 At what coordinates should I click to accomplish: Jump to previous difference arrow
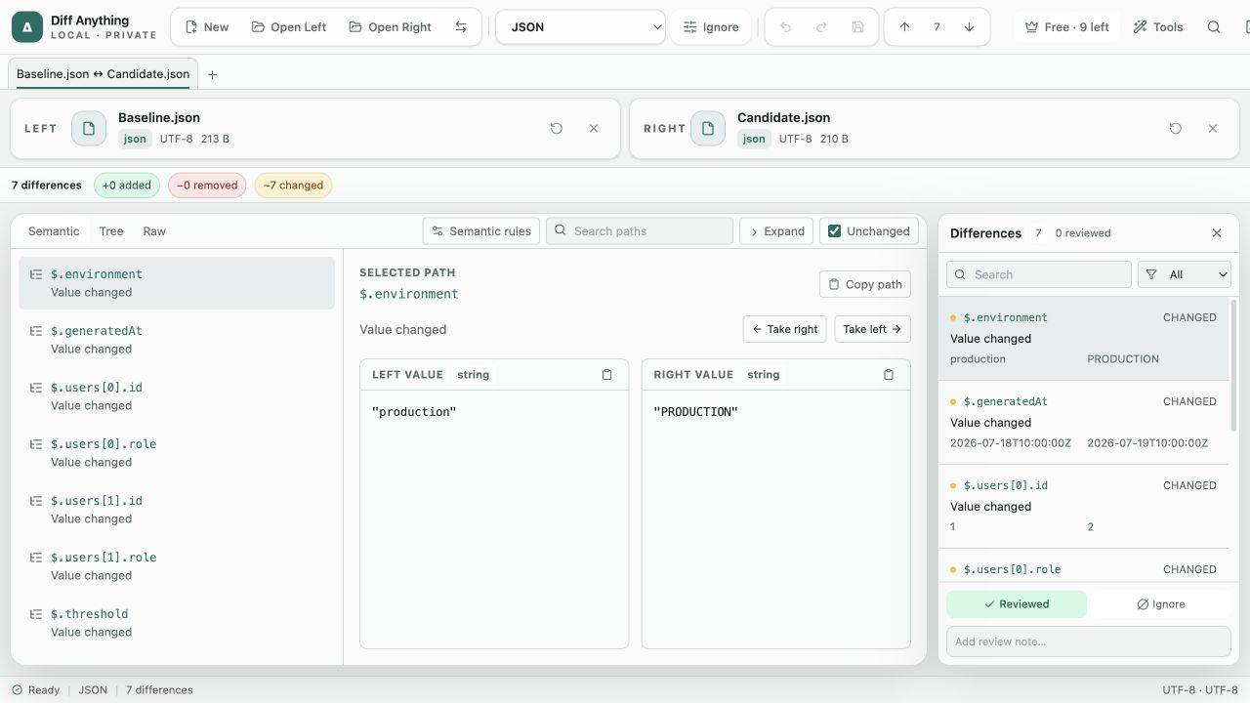(904, 27)
